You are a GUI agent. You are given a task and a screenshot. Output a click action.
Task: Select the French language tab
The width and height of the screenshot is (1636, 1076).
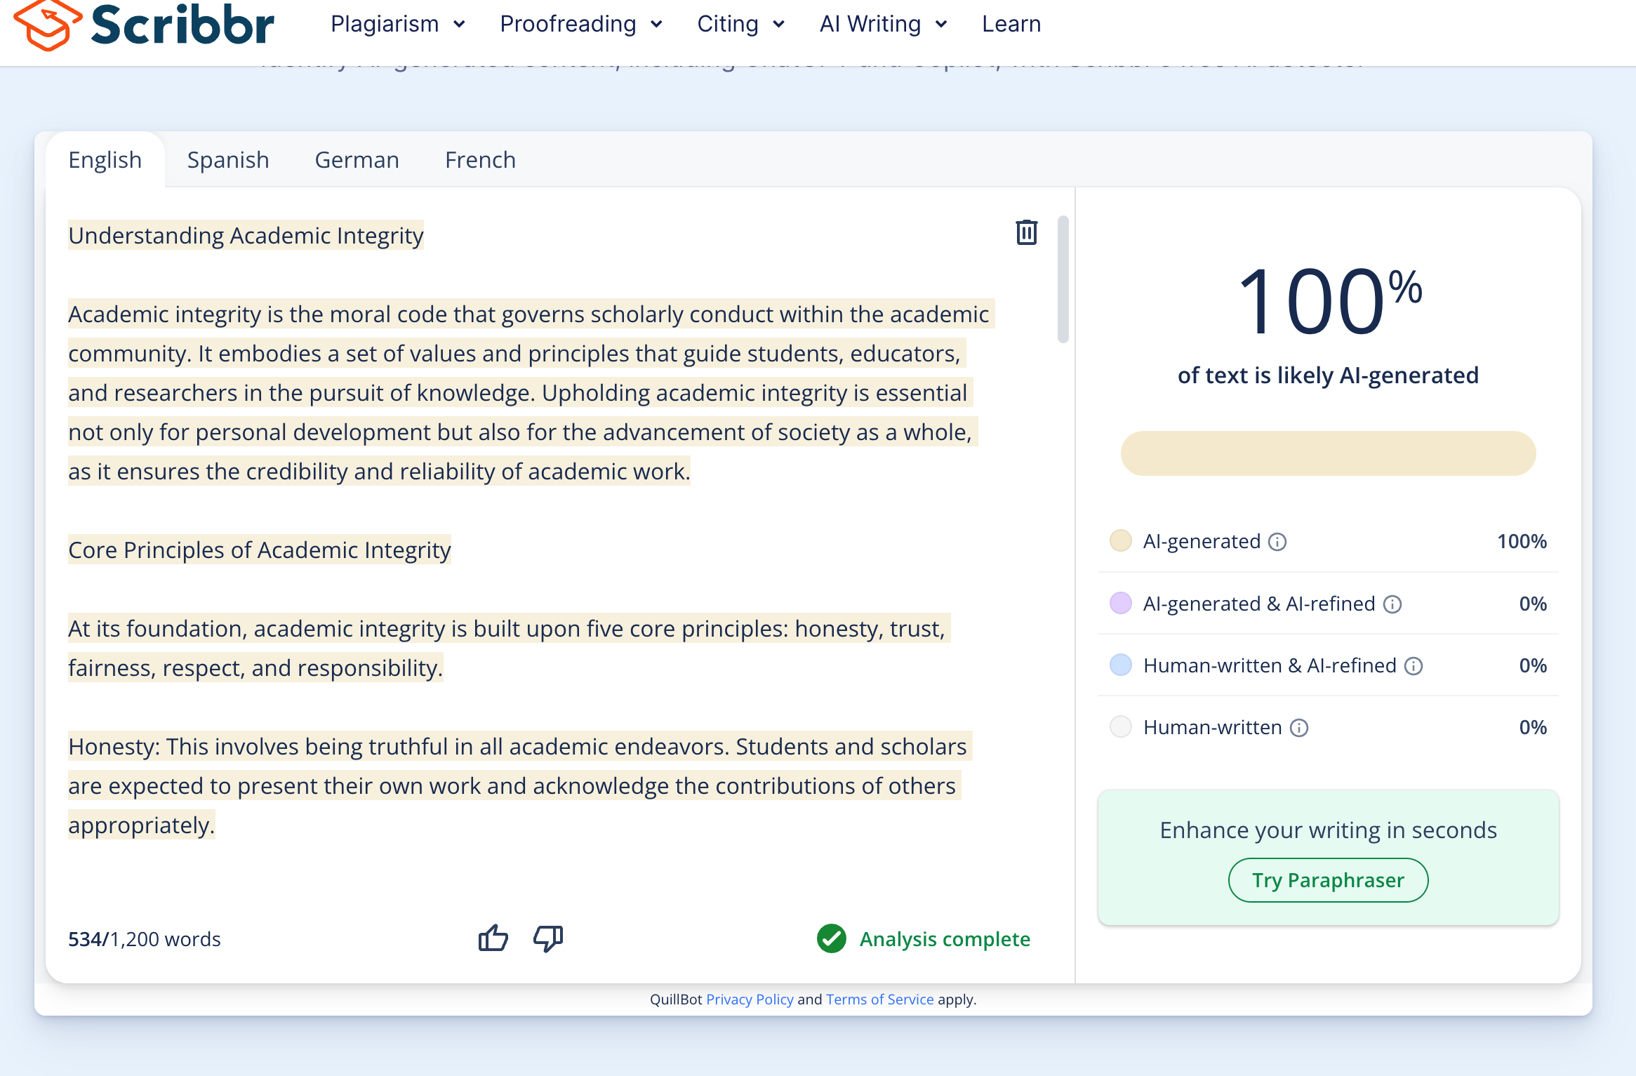coord(480,160)
